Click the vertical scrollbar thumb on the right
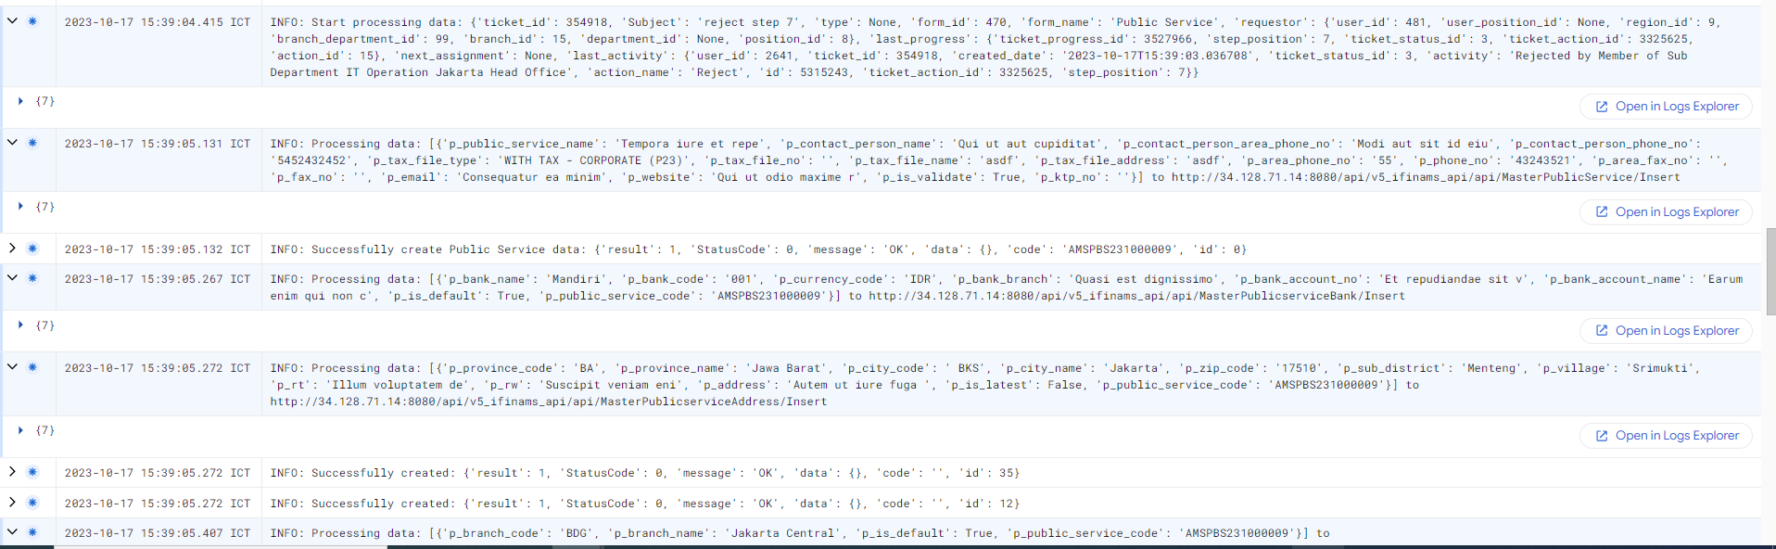The width and height of the screenshot is (1776, 549). [1770, 272]
